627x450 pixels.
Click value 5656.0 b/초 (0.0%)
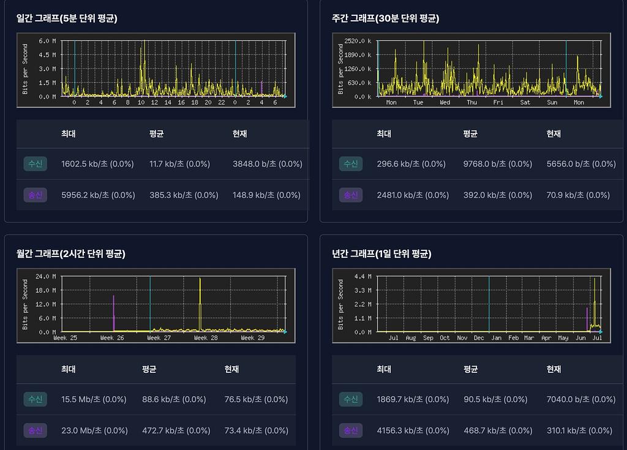click(582, 164)
